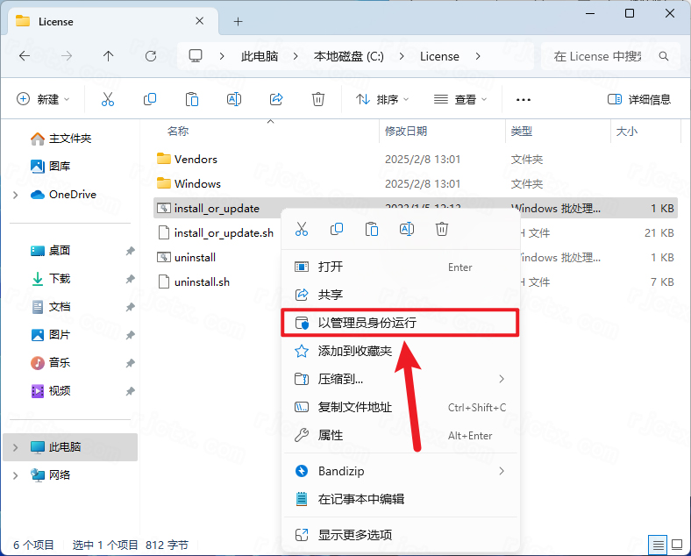Open the more options ellipsis menu
691x556 pixels.
tap(524, 100)
